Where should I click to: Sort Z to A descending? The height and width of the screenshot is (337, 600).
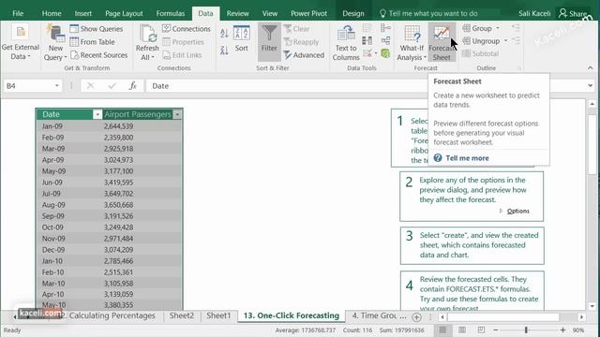tap(225, 50)
